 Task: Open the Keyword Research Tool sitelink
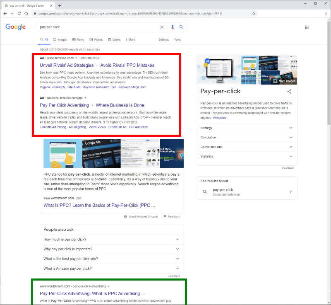pos(99,87)
